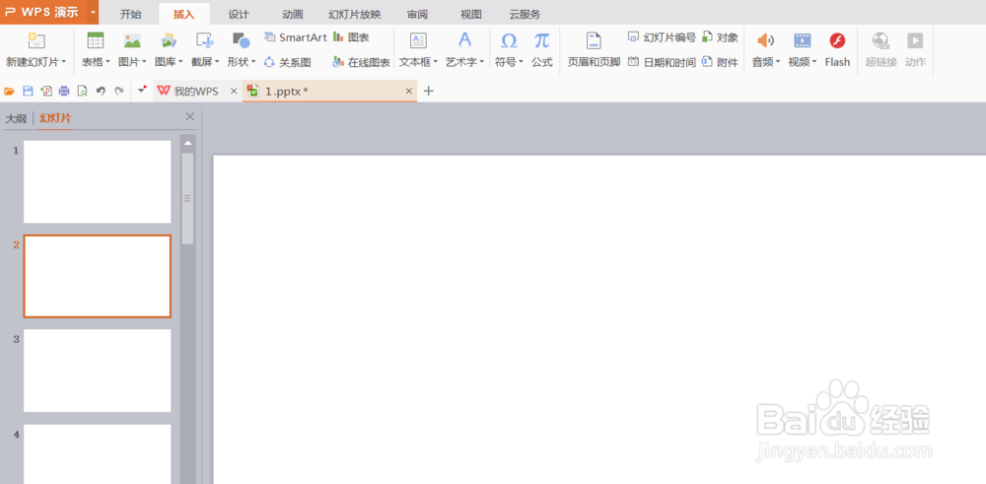Click the export to PDF icon
This screenshot has height=484, width=986.
[46, 91]
